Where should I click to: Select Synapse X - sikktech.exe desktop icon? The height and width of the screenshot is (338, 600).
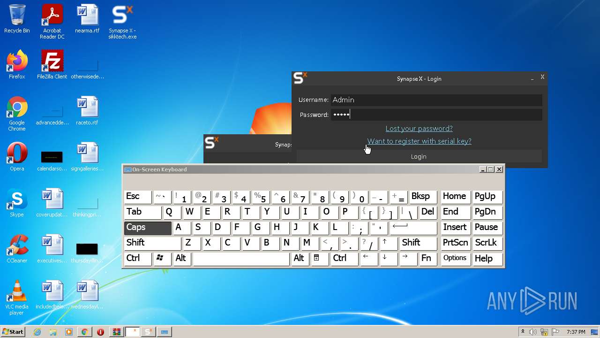[122, 22]
